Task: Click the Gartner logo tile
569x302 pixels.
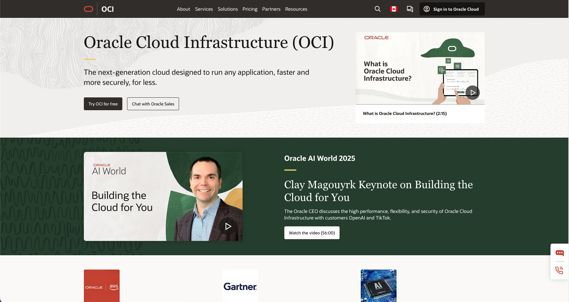Action: 240,286
